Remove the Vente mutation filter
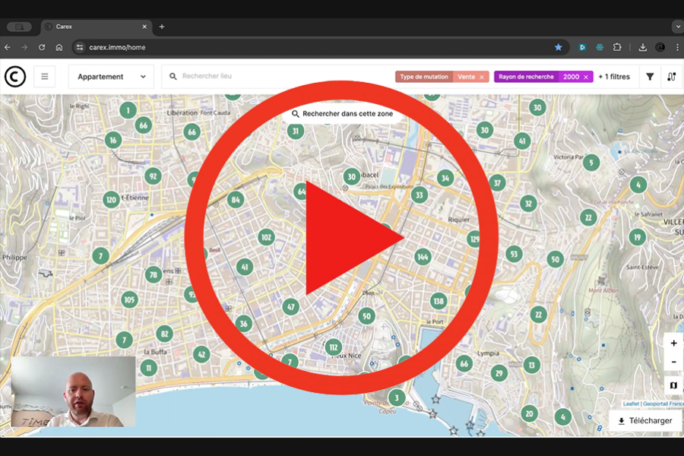684x456 pixels. click(482, 77)
